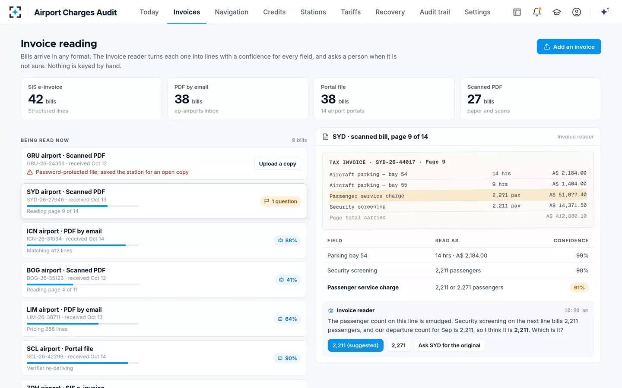Open the 1 question flag on SYD bill
Screen dimensions: 622x388
coord(281,201)
